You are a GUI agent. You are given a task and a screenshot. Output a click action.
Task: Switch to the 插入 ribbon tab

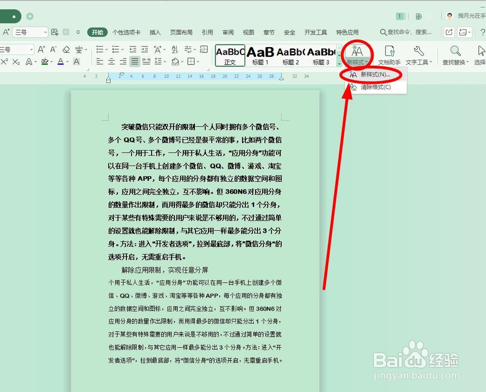[155, 32]
